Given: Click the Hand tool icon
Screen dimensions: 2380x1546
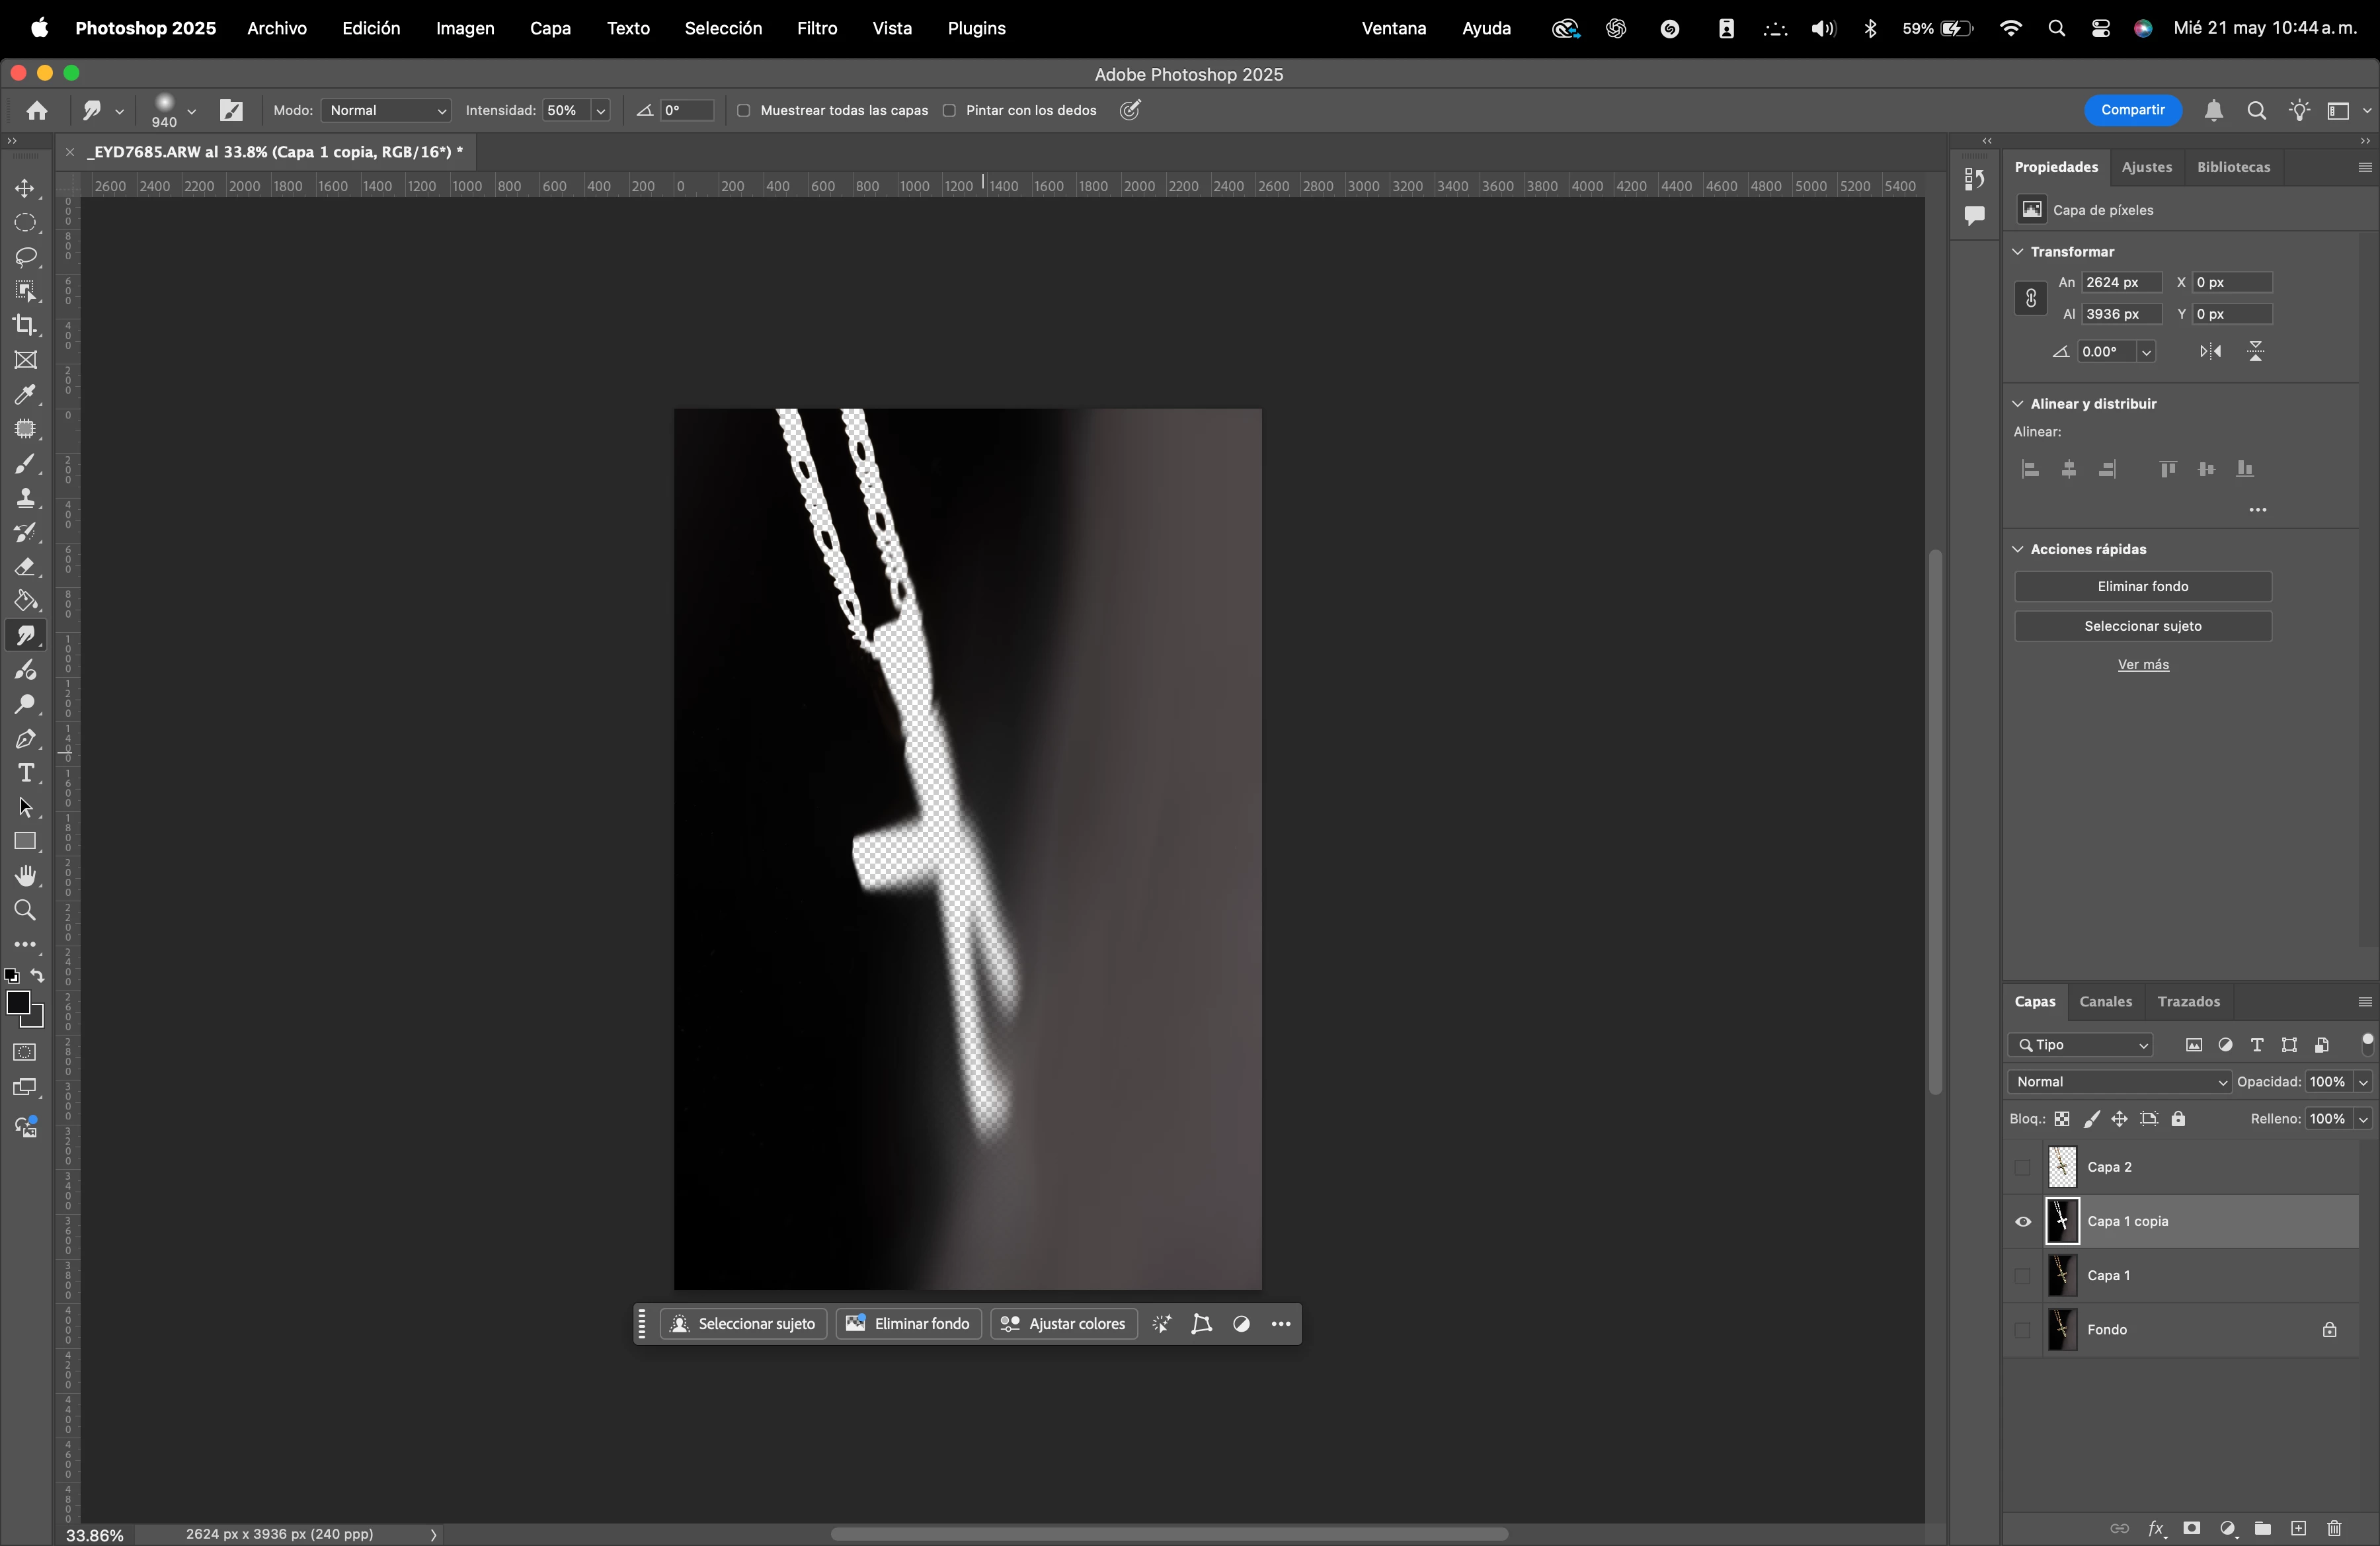Looking at the screenshot, I should 25,876.
